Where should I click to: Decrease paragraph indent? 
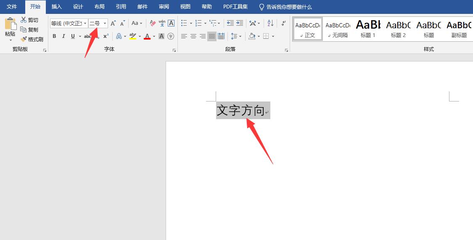(230, 23)
